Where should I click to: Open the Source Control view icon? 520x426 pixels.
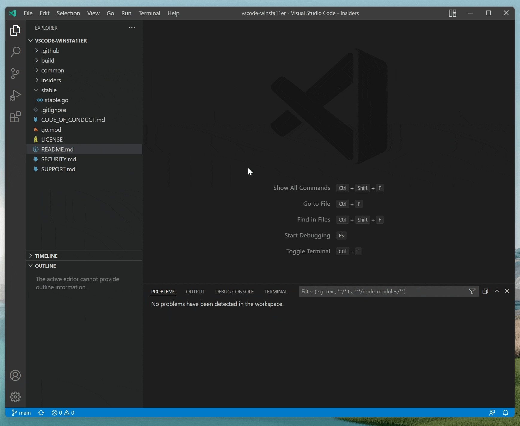[15, 74]
